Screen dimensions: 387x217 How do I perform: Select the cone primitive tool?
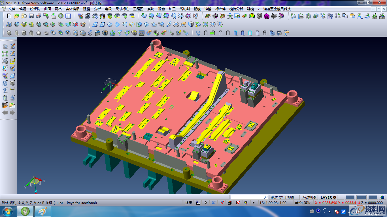[x=31, y=33]
